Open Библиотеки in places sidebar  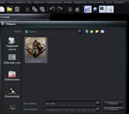pos(12,76)
